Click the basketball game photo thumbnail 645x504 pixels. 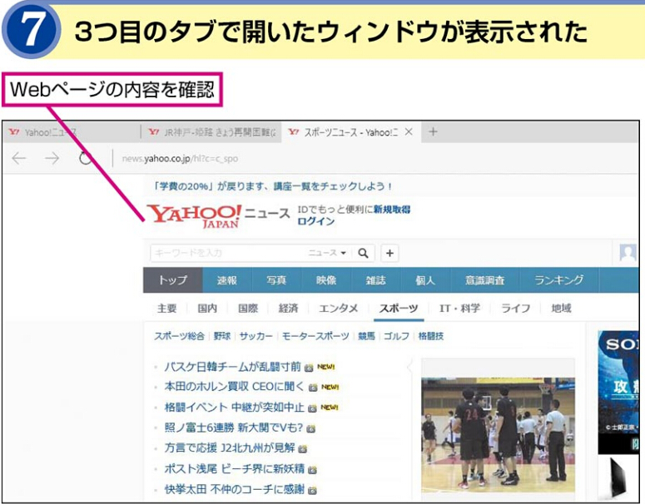click(498, 434)
